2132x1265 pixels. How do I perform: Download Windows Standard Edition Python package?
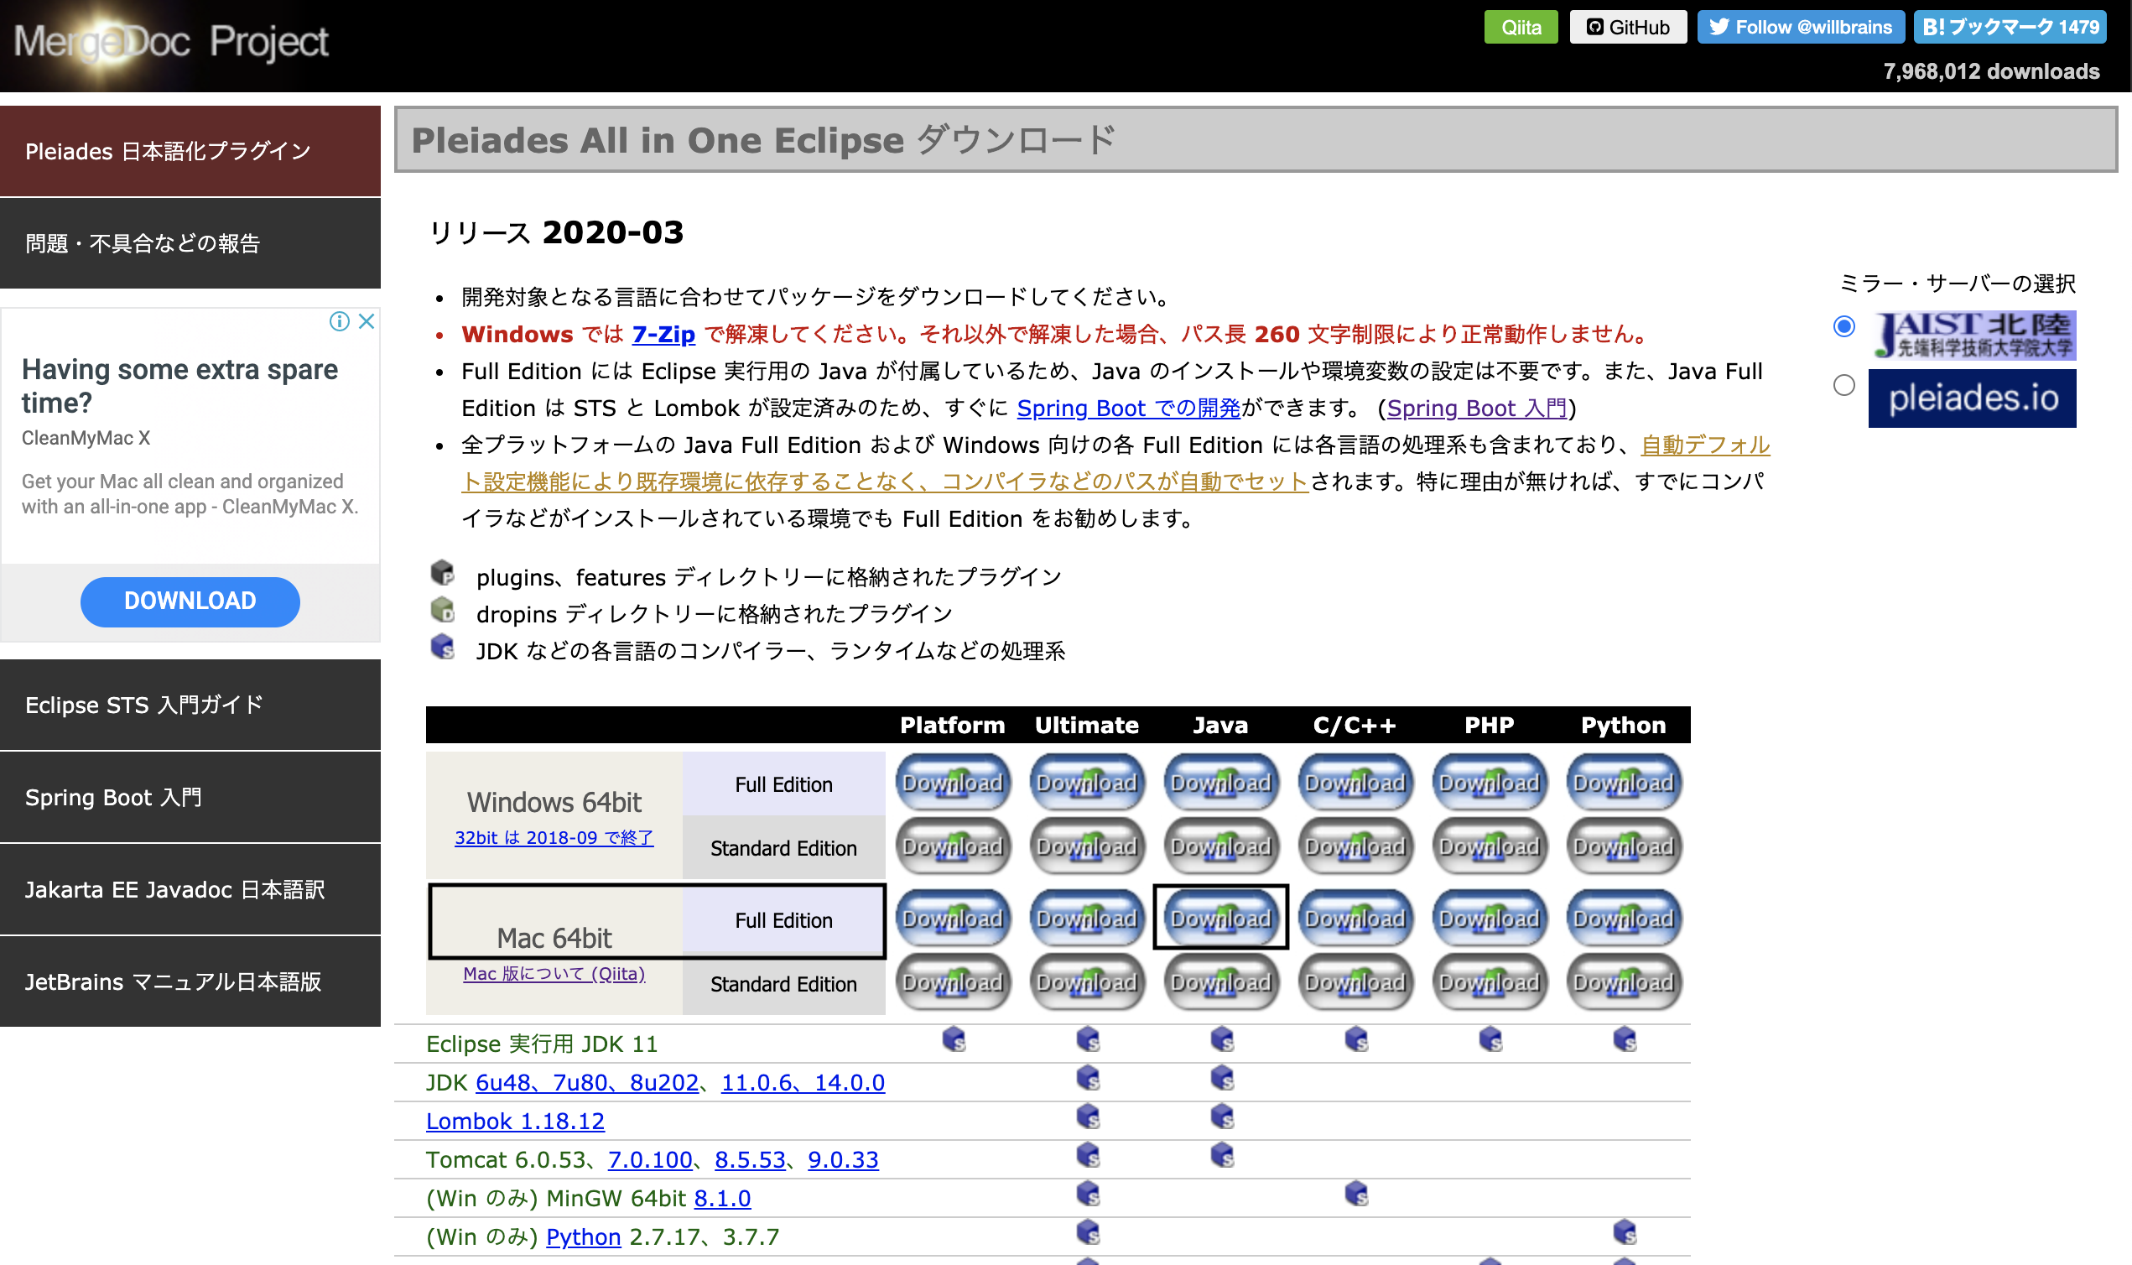click(1623, 846)
